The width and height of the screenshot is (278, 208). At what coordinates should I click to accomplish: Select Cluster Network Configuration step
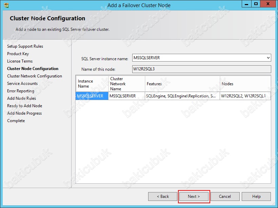coord(35,76)
